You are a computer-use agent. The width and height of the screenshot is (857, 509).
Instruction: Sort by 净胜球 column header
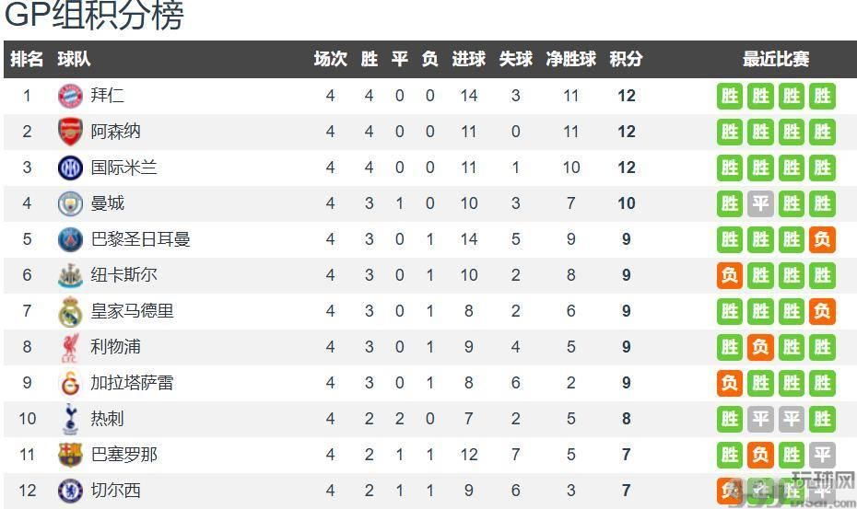(571, 59)
